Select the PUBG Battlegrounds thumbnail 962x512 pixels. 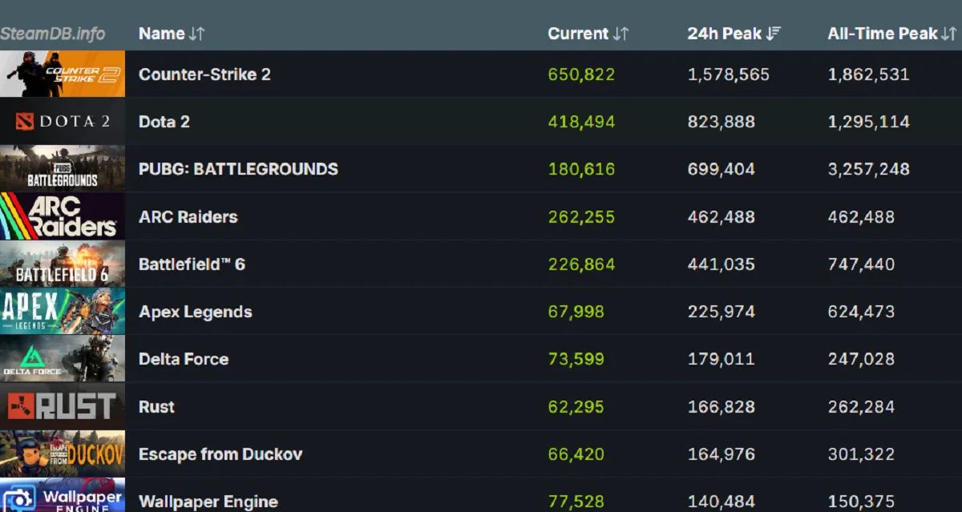point(63,169)
